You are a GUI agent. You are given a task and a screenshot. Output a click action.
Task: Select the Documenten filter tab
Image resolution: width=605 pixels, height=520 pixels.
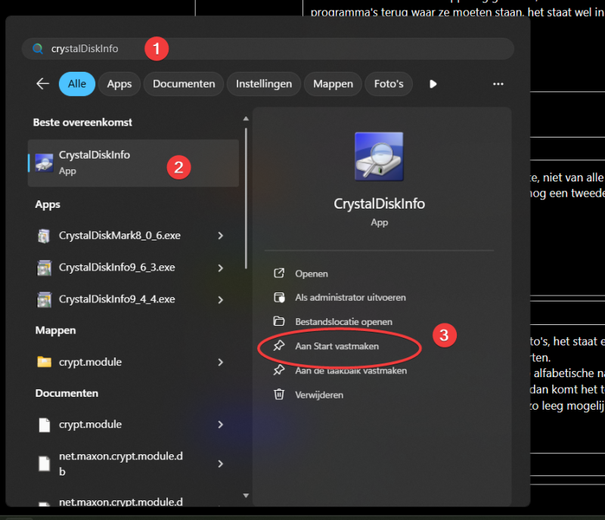(x=184, y=84)
